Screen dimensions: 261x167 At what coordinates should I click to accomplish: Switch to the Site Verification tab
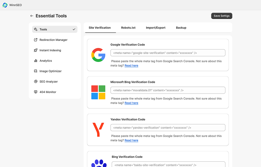[x=100, y=28]
